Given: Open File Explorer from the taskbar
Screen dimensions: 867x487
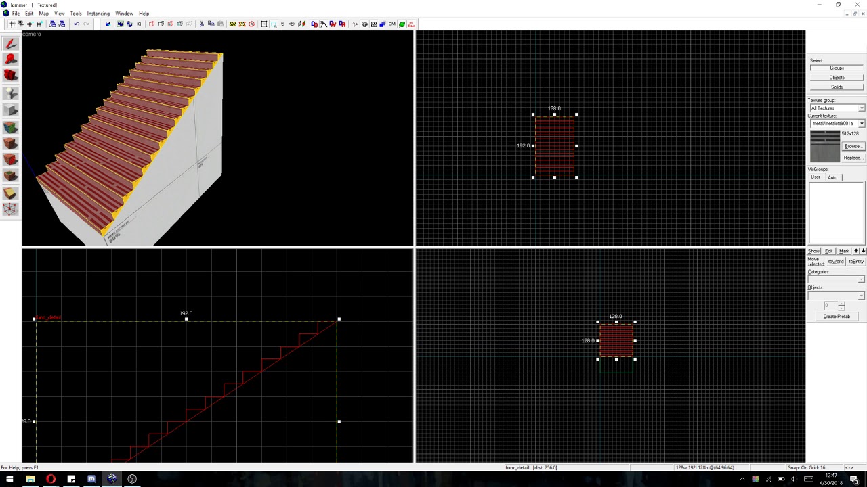Looking at the screenshot, I should click(30, 479).
